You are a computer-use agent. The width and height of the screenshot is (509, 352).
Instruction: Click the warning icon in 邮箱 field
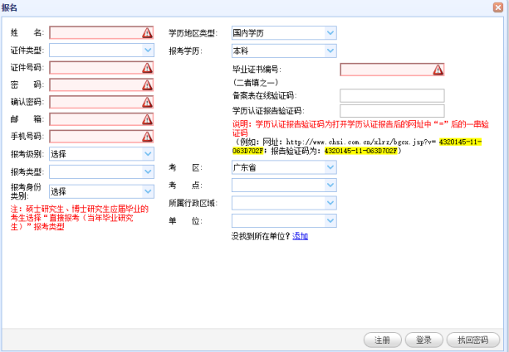[147, 119]
